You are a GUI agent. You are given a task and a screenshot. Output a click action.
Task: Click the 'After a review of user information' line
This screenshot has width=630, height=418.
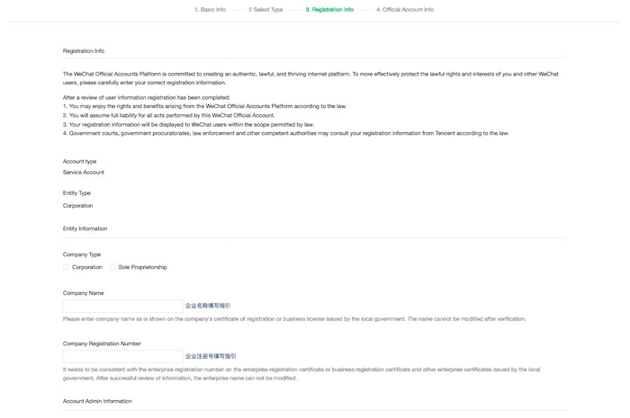146,97
